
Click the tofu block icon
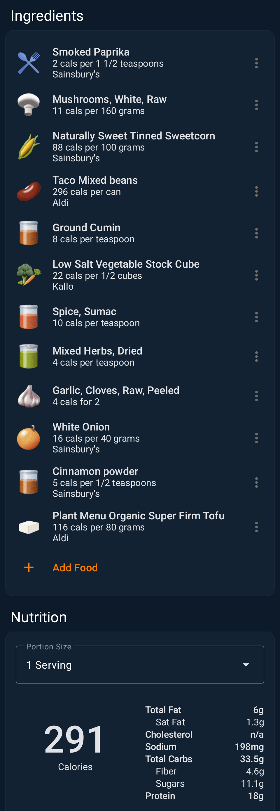pyautogui.click(x=29, y=527)
